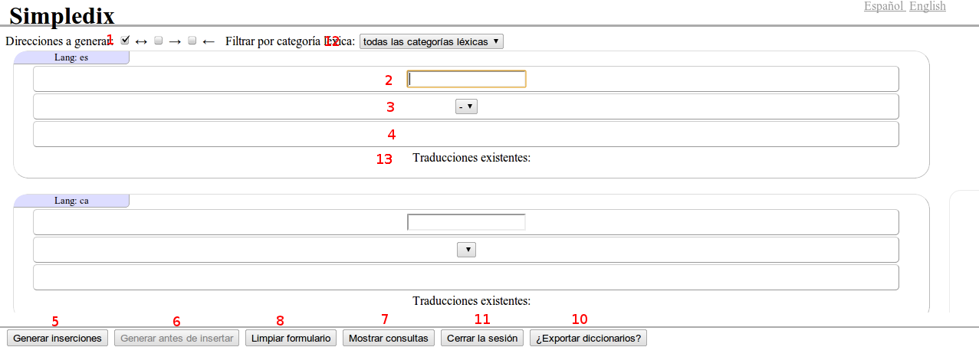Viewport: 979px width, 347px height.
Task: Log out using 'Cerrar la sesión'
Action: [482, 338]
